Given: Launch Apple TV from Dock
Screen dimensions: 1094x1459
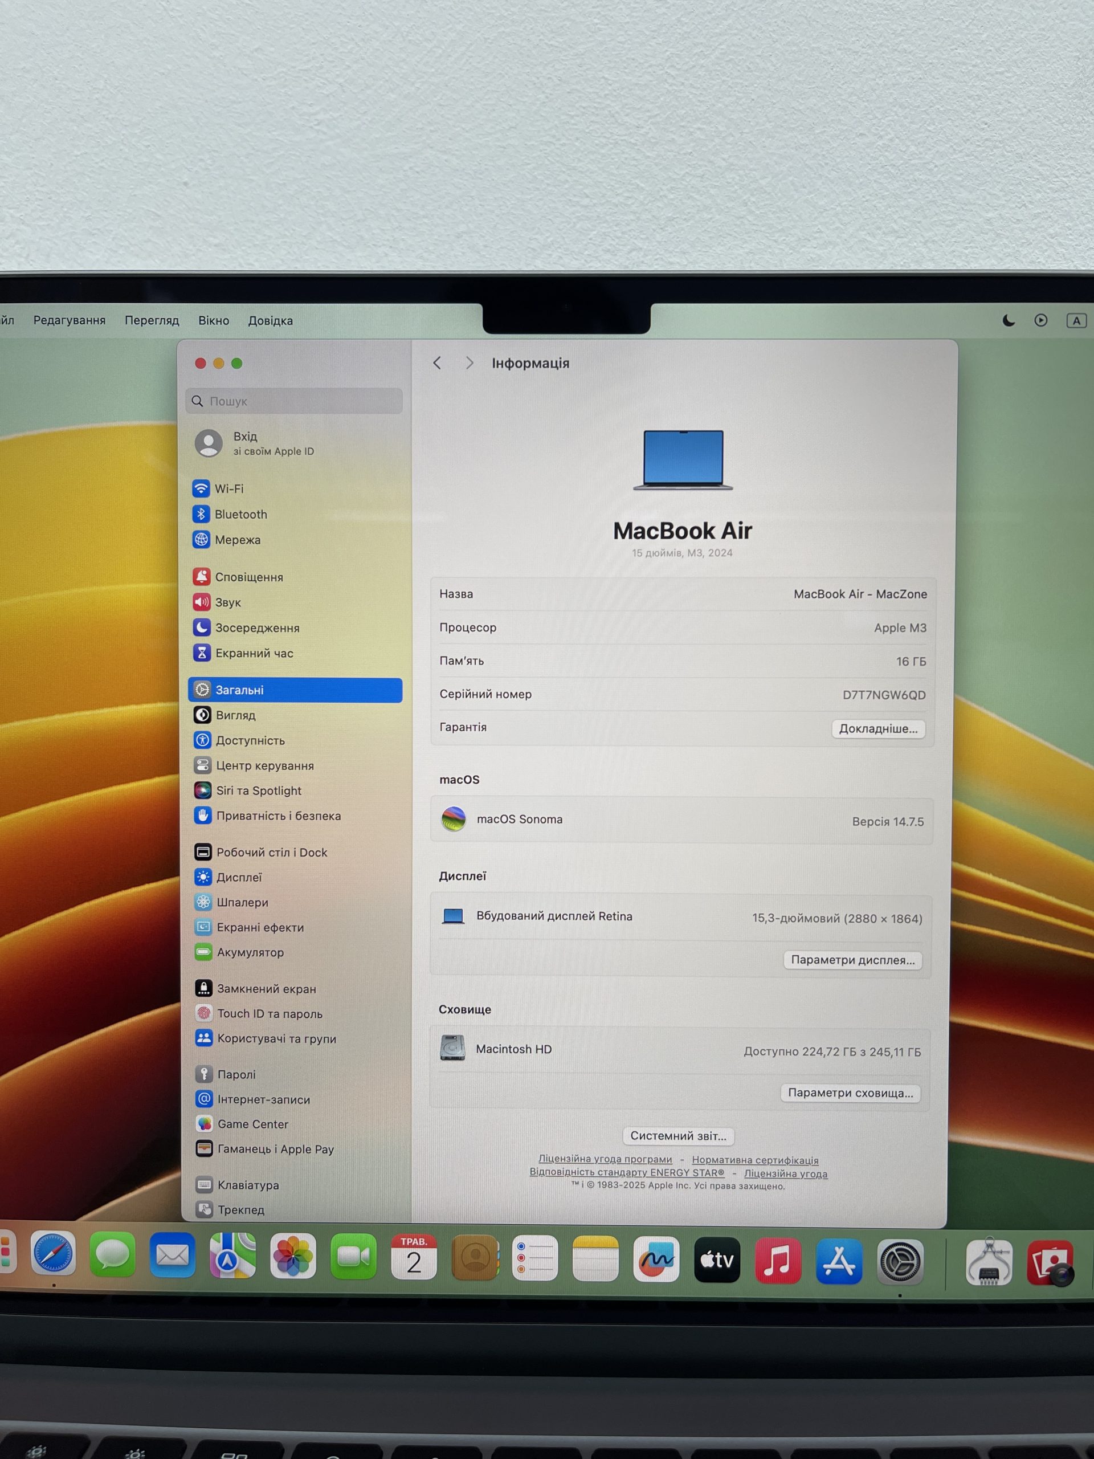Looking at the screenshot, I should pos(717,1260).
